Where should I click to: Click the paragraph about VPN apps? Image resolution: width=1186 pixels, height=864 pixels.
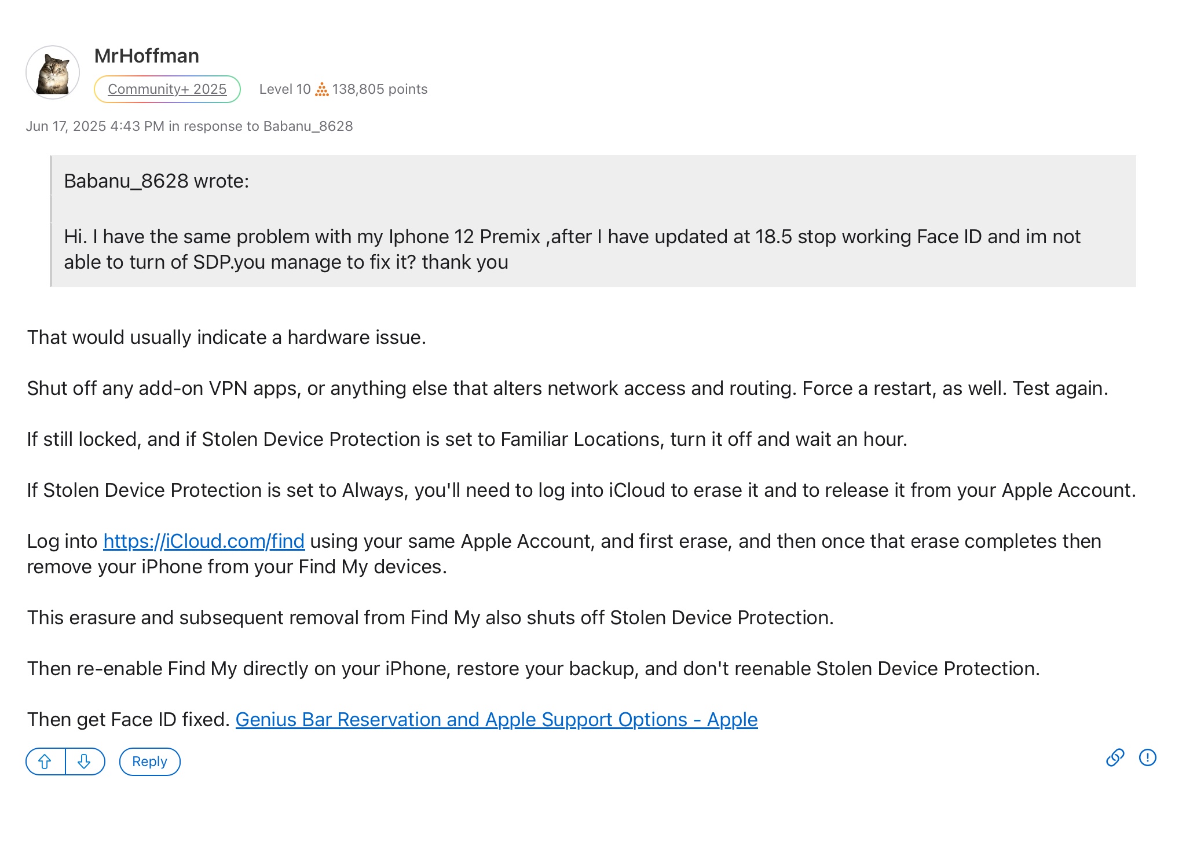pyautogui.click(x=568, y=388)
